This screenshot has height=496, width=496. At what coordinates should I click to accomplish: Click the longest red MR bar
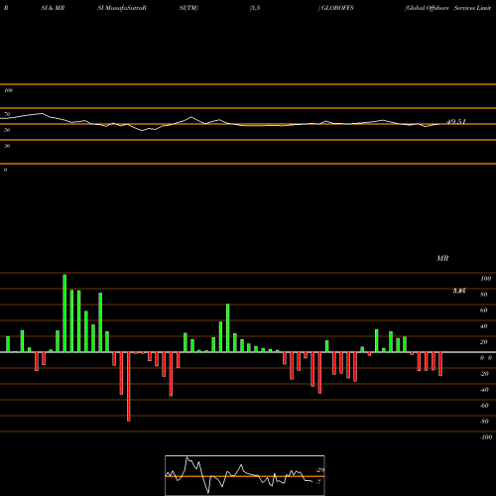129,387
